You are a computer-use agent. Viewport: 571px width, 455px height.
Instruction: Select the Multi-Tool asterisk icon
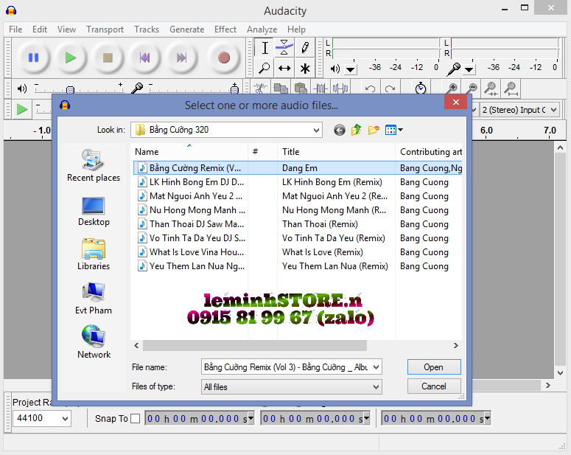(x=305, y=68)
